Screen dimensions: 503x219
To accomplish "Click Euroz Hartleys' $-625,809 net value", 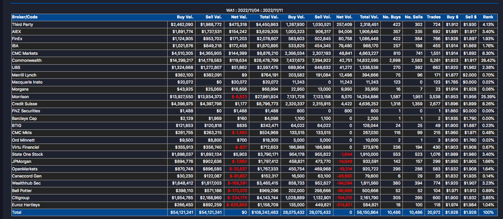I will tap(237, 205).
